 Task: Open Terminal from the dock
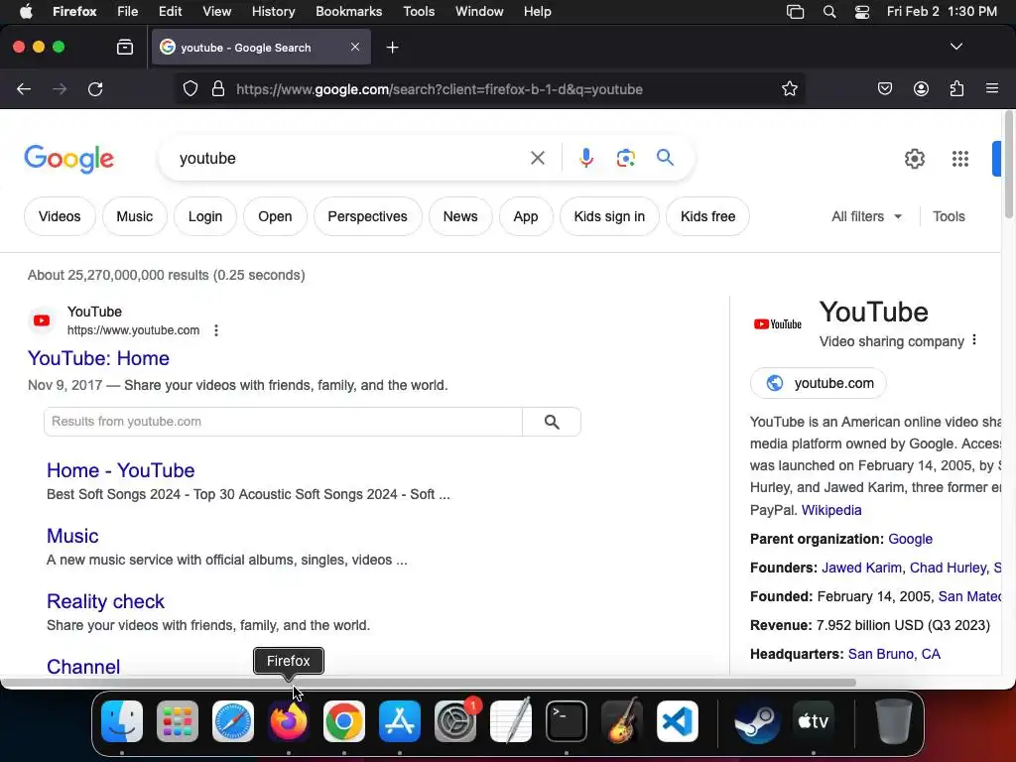(x=567, y=721)
